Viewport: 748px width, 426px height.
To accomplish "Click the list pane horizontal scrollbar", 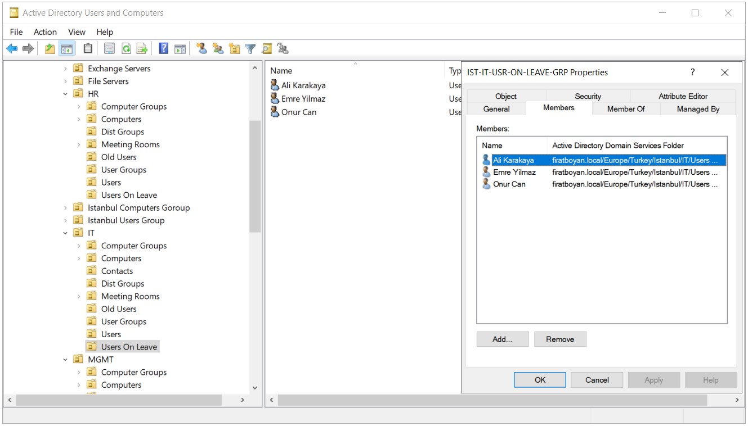I will pyautogui.click(x=492, y=400).
